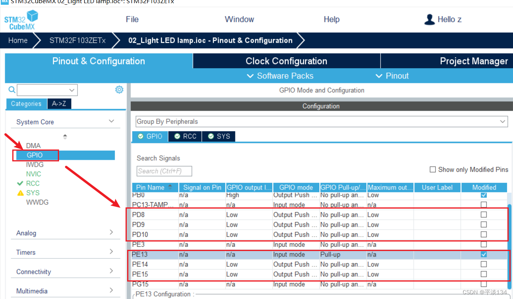Click the Home breadcrumb link
The image size is (513, 299).
pos(17,40)
